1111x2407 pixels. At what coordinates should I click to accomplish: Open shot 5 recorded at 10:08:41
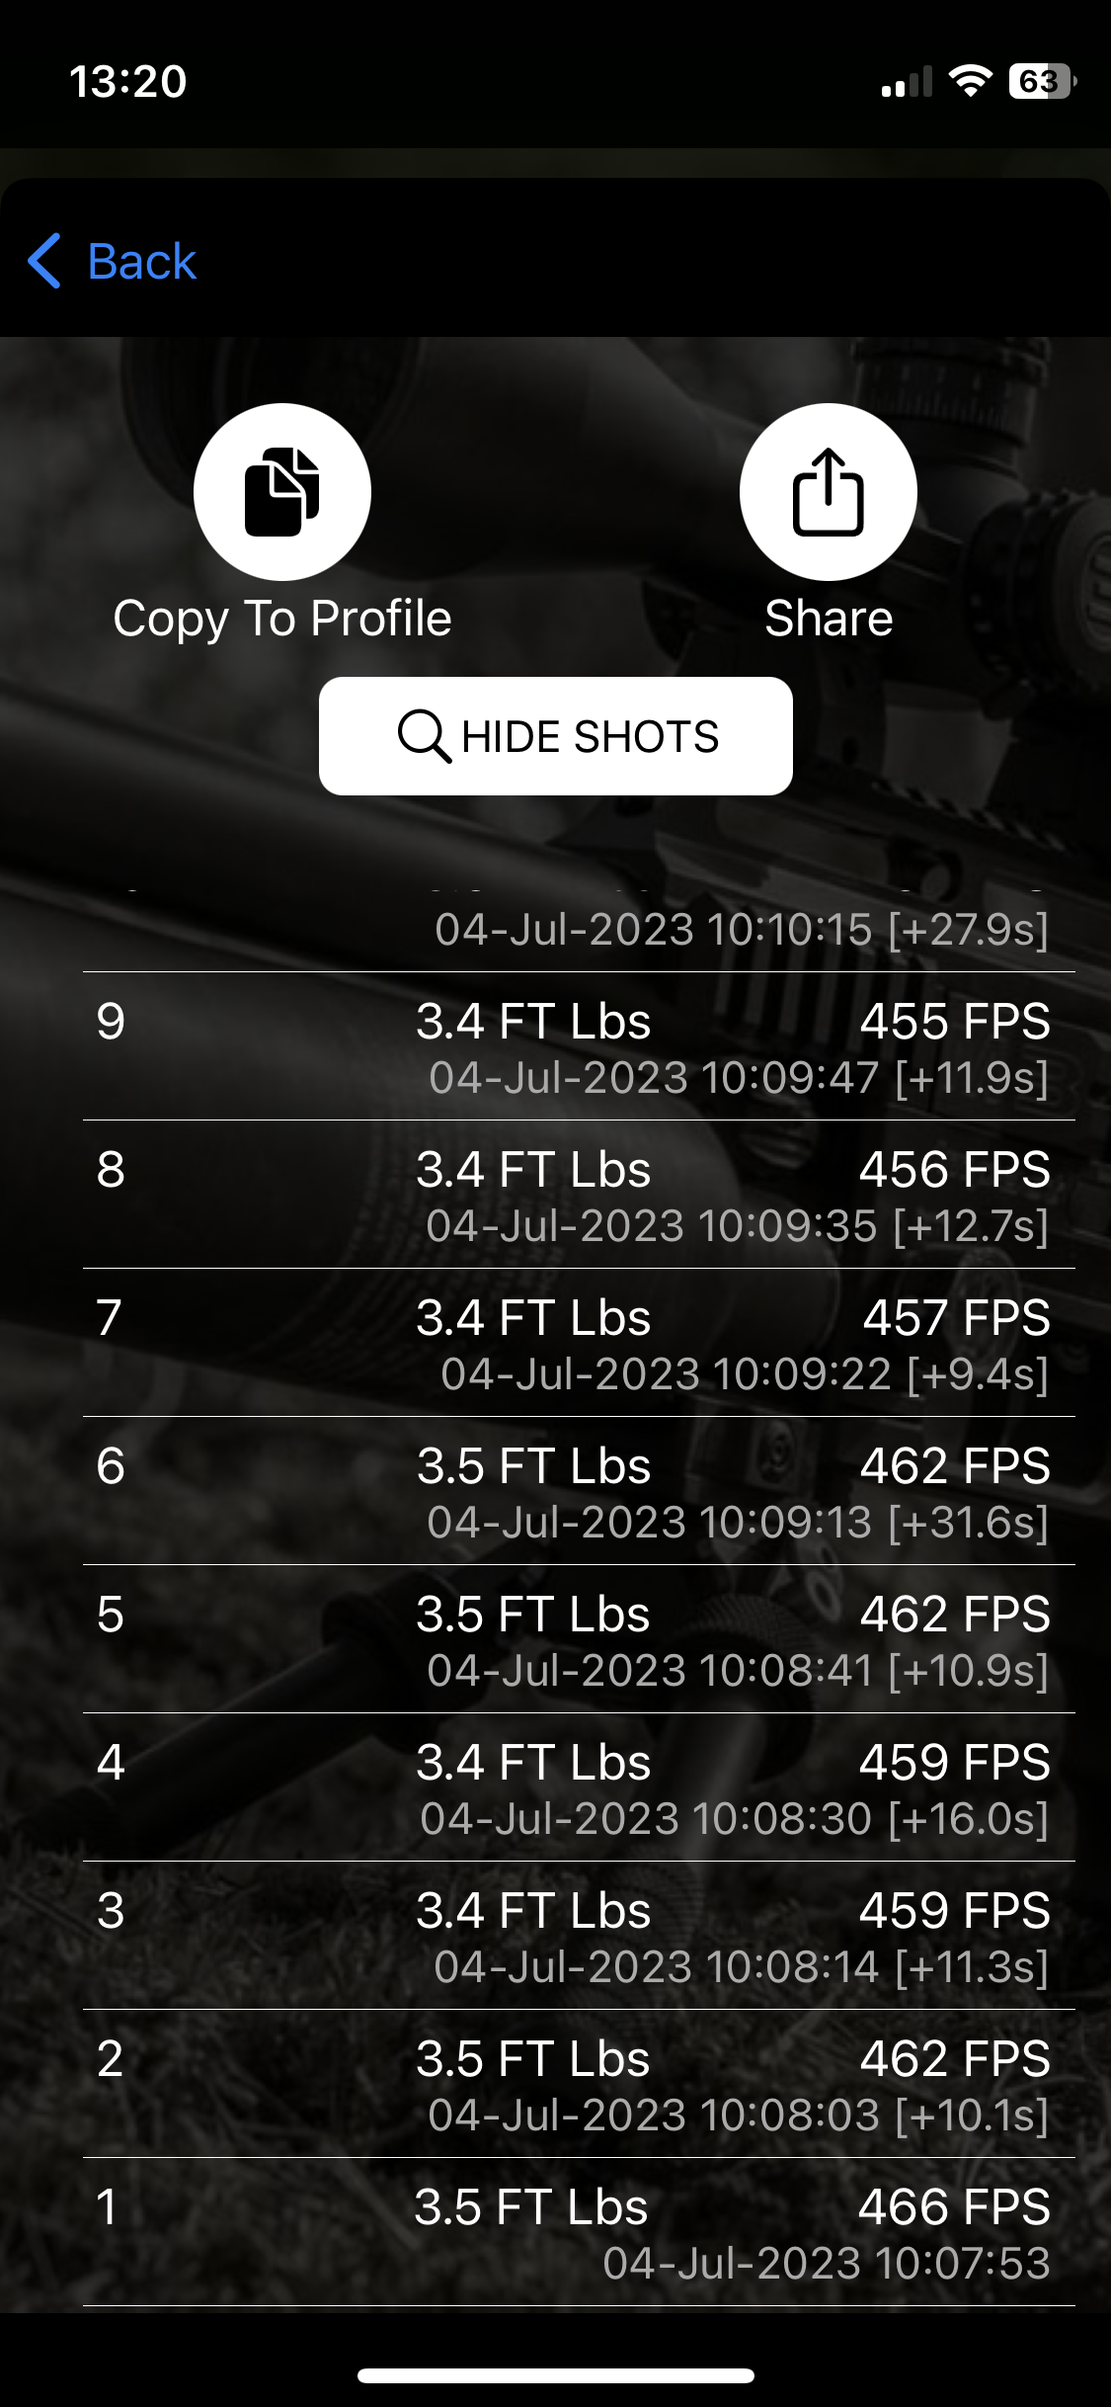click(x=579, y=1639)
